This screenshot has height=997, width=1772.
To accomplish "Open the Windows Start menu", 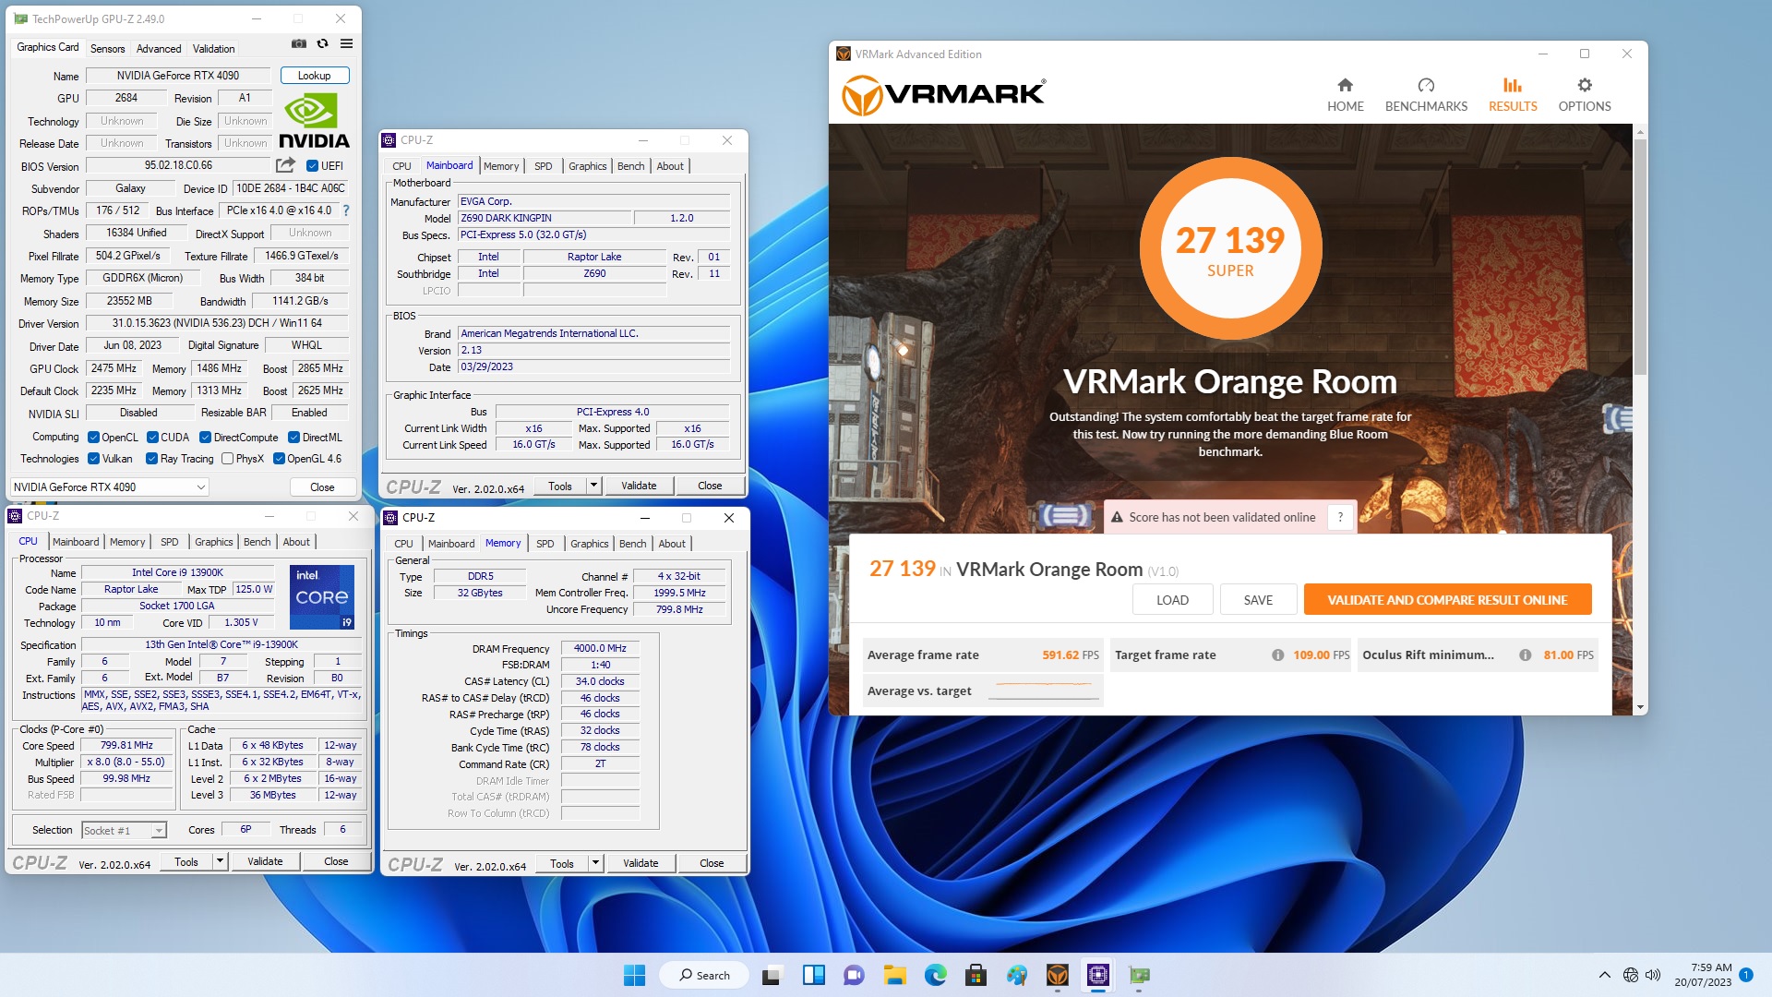I will (x=634, y=975).
